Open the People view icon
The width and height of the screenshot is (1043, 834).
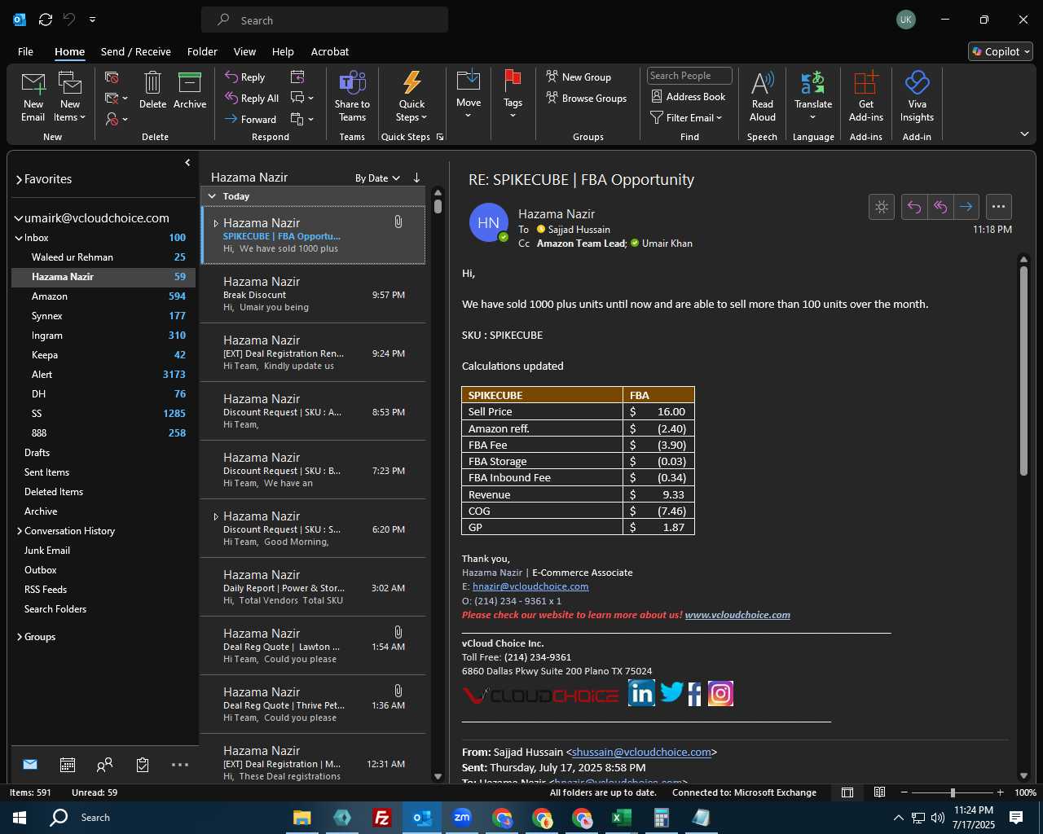(105, 765)
